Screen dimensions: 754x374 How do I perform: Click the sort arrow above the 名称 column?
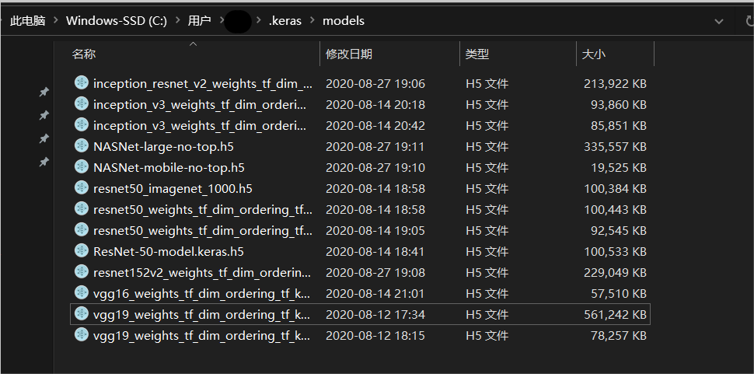pyautogui.click(x=194, y=44)
